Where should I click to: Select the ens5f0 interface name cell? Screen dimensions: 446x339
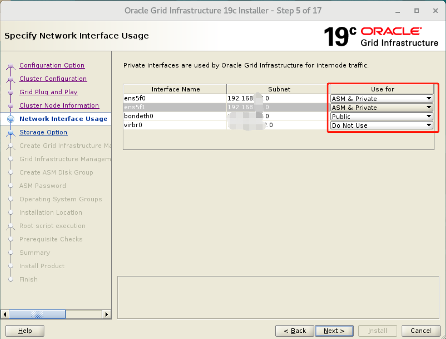(x=175, y=99)
